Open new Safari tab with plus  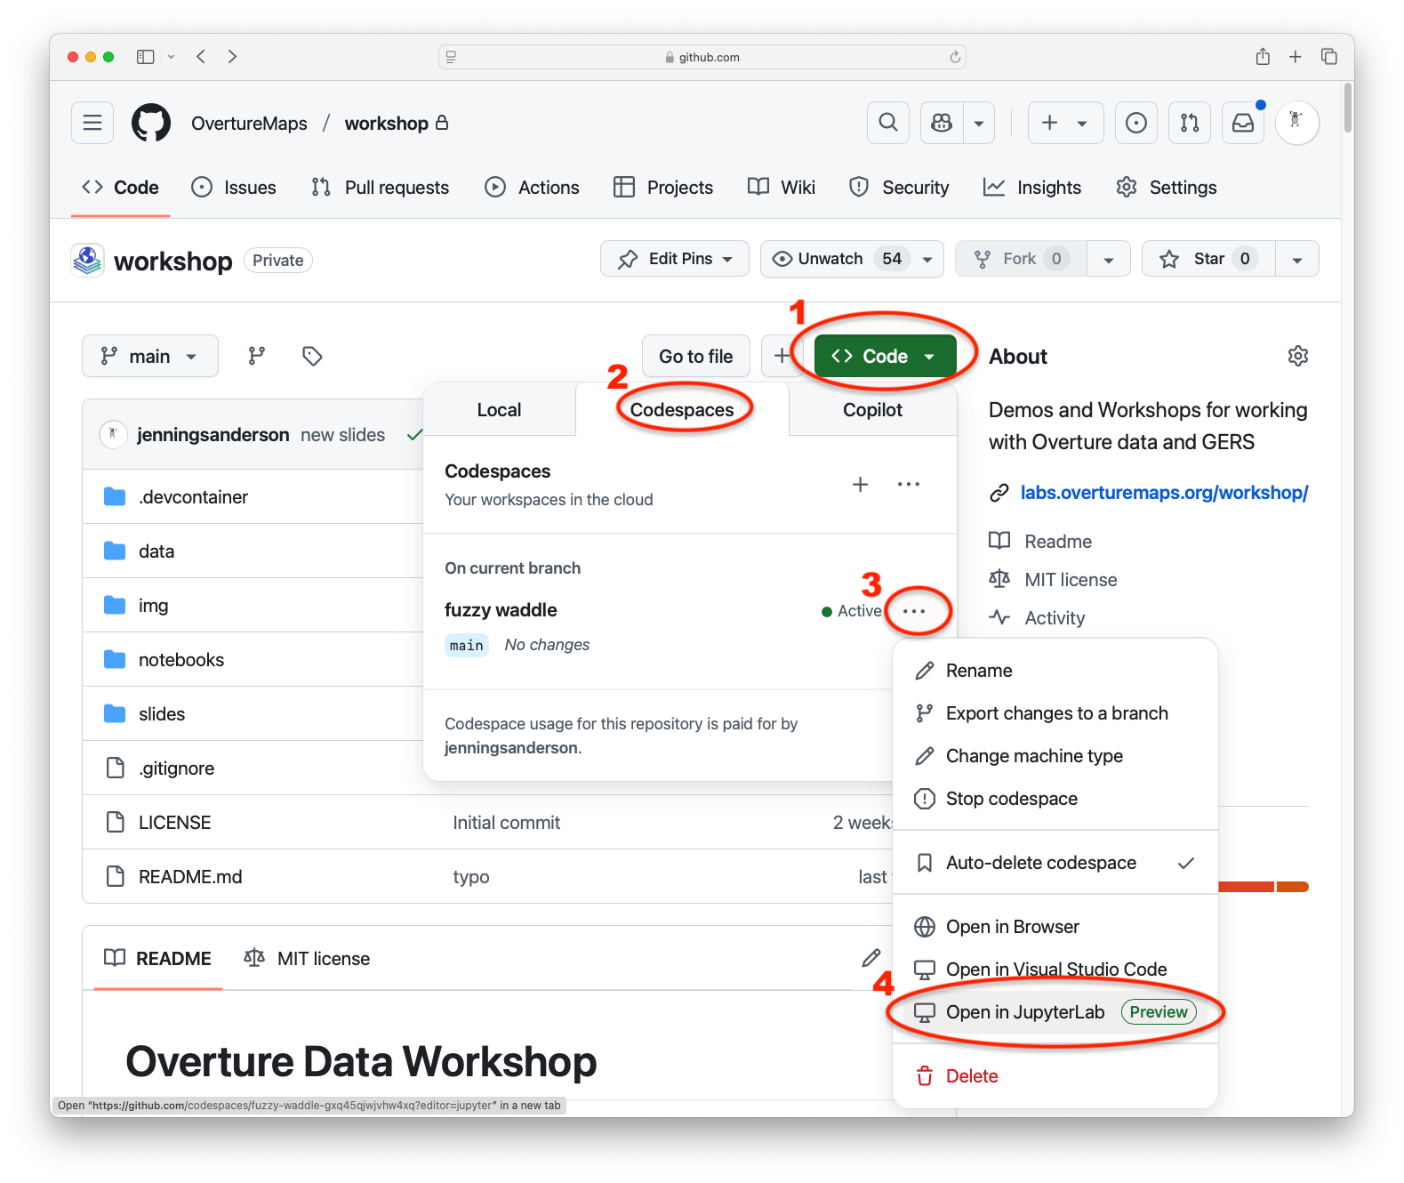[x=1296, y=57]
